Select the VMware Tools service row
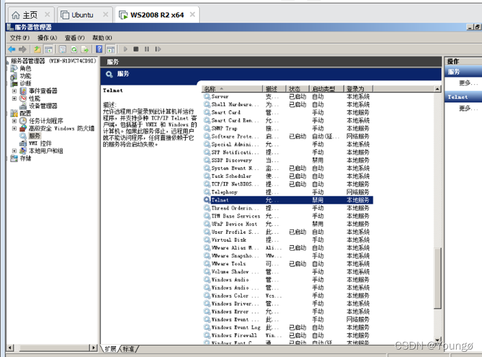The width and height of the screenshot is (482, 357). click(288, 264)
